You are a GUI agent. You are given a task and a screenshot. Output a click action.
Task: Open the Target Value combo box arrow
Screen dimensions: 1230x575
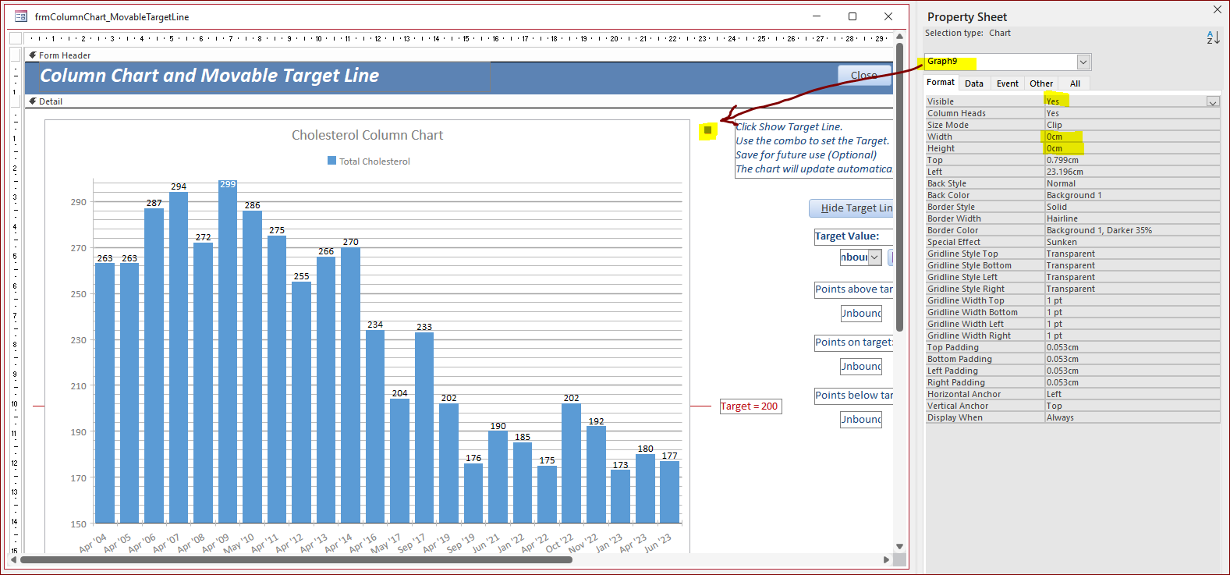pos(874,257)
